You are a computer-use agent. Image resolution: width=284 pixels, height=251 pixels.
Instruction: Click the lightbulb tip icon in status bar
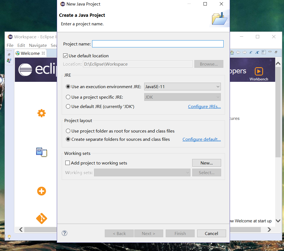(9, 237)
